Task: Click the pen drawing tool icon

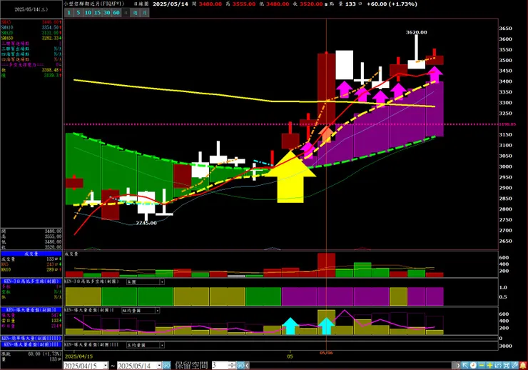Action: click(x=514, y=365)
